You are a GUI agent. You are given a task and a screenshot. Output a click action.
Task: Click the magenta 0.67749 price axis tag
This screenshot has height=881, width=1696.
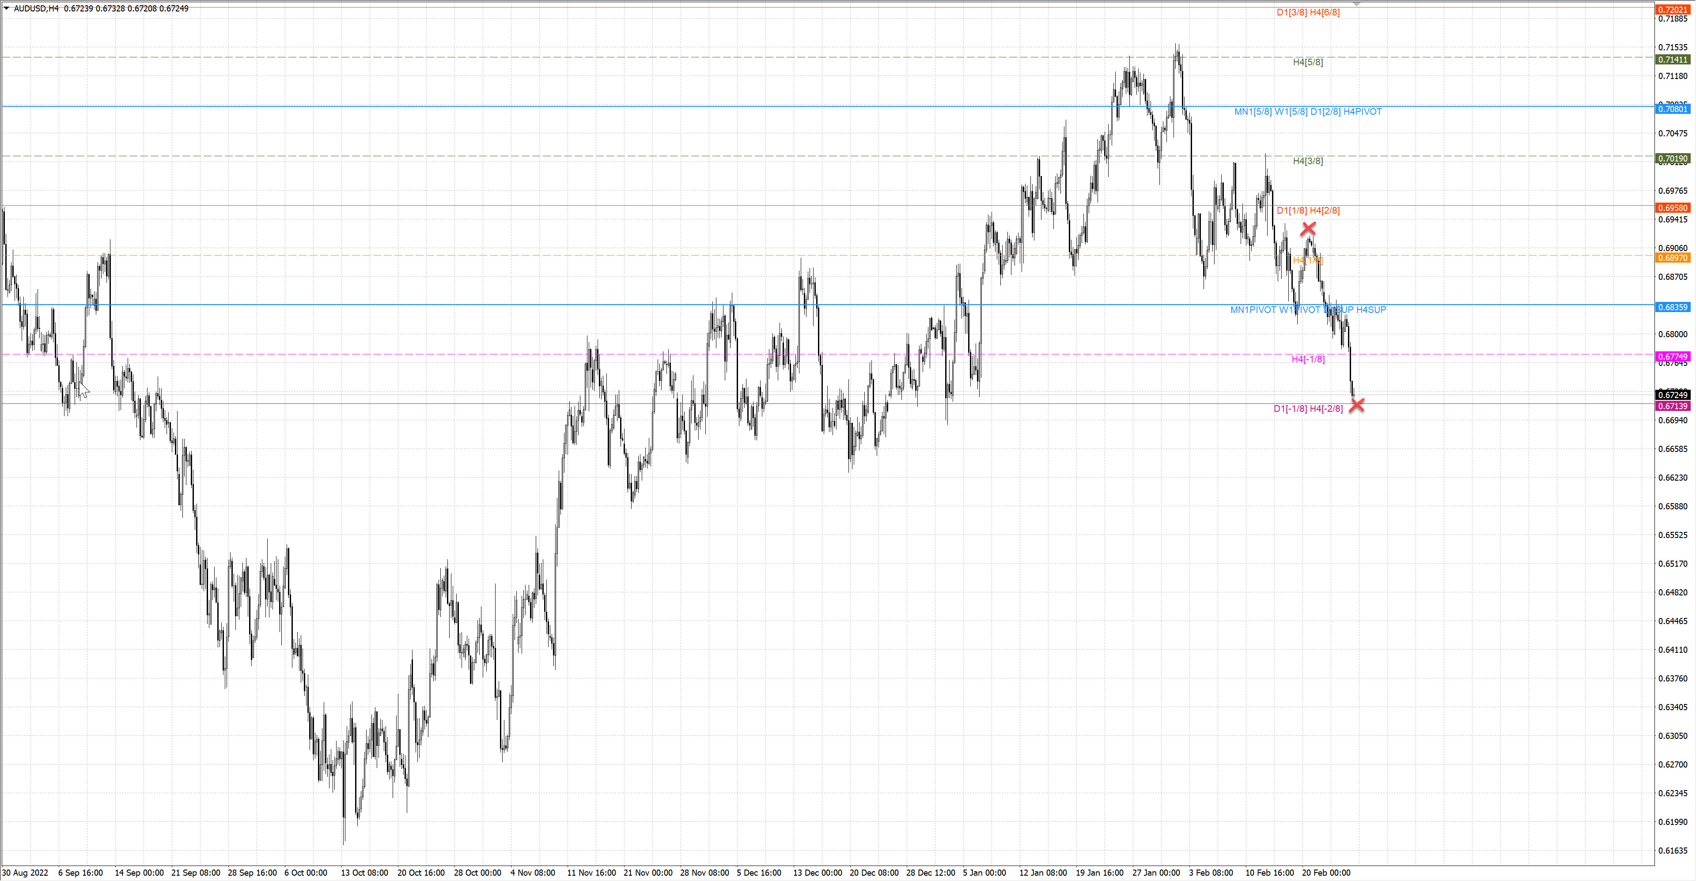click(1672, 357)
